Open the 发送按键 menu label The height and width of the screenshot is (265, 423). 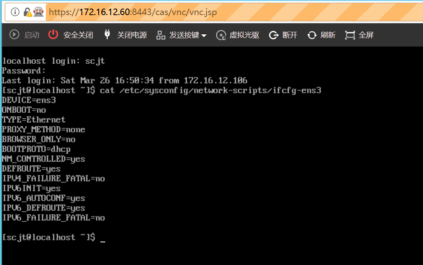pos(184,35)
